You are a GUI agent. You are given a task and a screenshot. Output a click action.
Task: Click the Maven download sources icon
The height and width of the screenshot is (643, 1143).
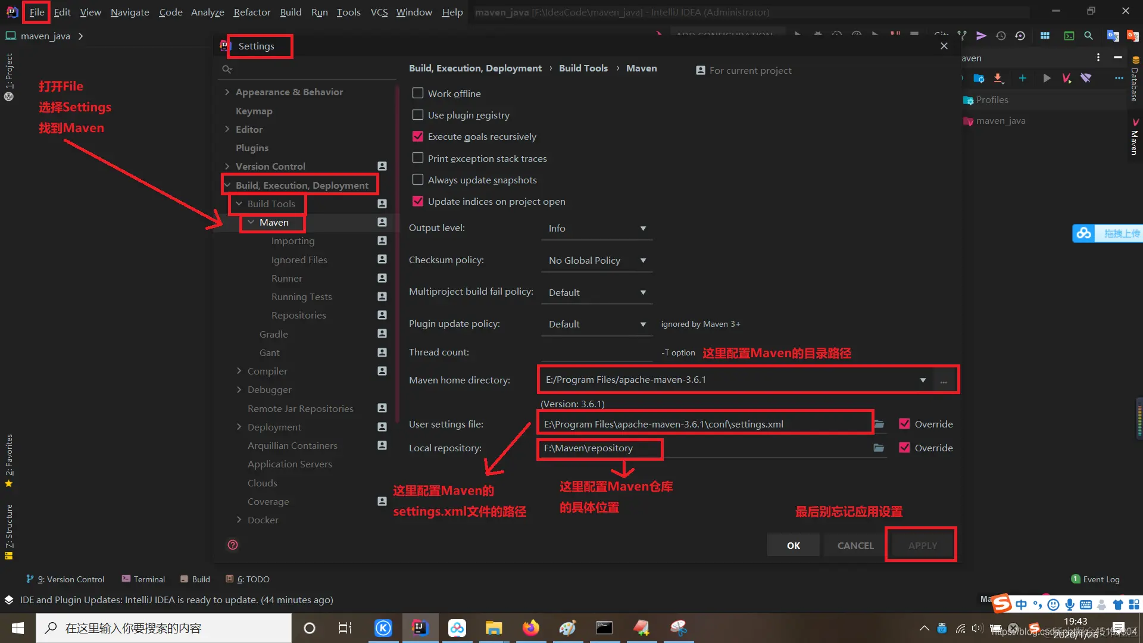(999, 78)
